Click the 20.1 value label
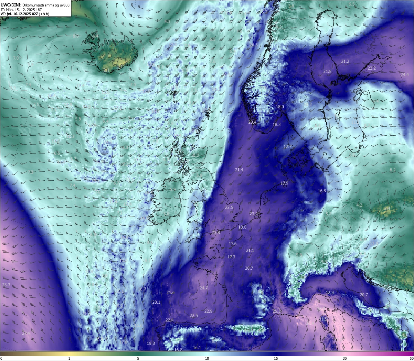 click(156, 302)
